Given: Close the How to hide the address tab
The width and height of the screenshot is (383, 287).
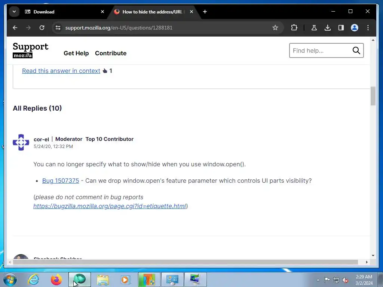Looking at the screenshot, I should tap(191, 12).
